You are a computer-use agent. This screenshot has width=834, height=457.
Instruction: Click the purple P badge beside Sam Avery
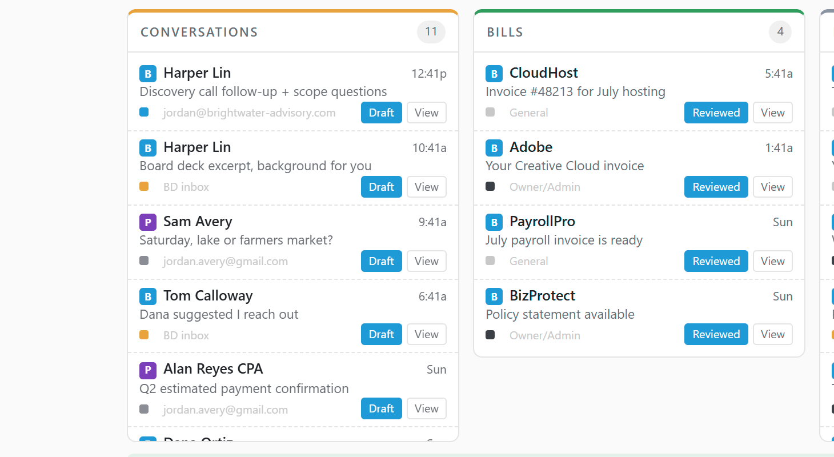[x=148, y=222]
